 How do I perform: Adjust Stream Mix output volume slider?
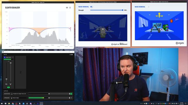point(60,98)
